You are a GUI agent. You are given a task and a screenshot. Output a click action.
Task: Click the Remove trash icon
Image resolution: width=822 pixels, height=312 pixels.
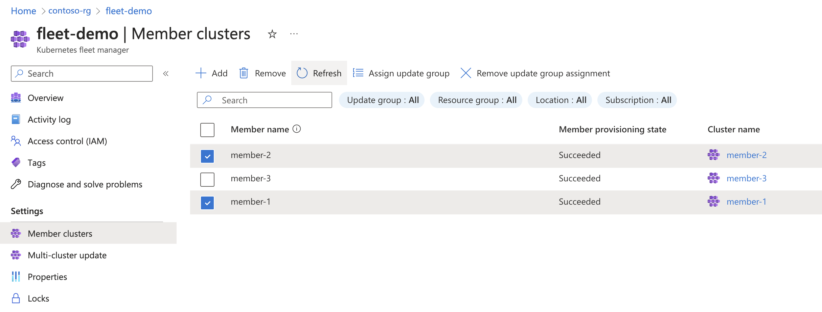click(244, 73)
